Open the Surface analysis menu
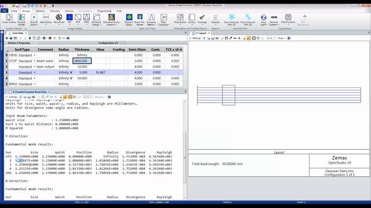 pyautogui.click(x=192, y=19)
